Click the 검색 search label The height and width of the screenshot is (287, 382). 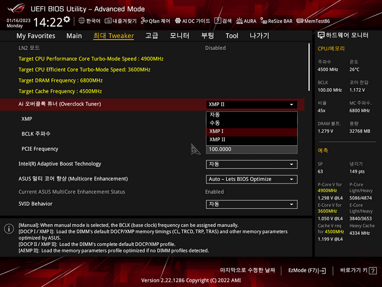227,21
